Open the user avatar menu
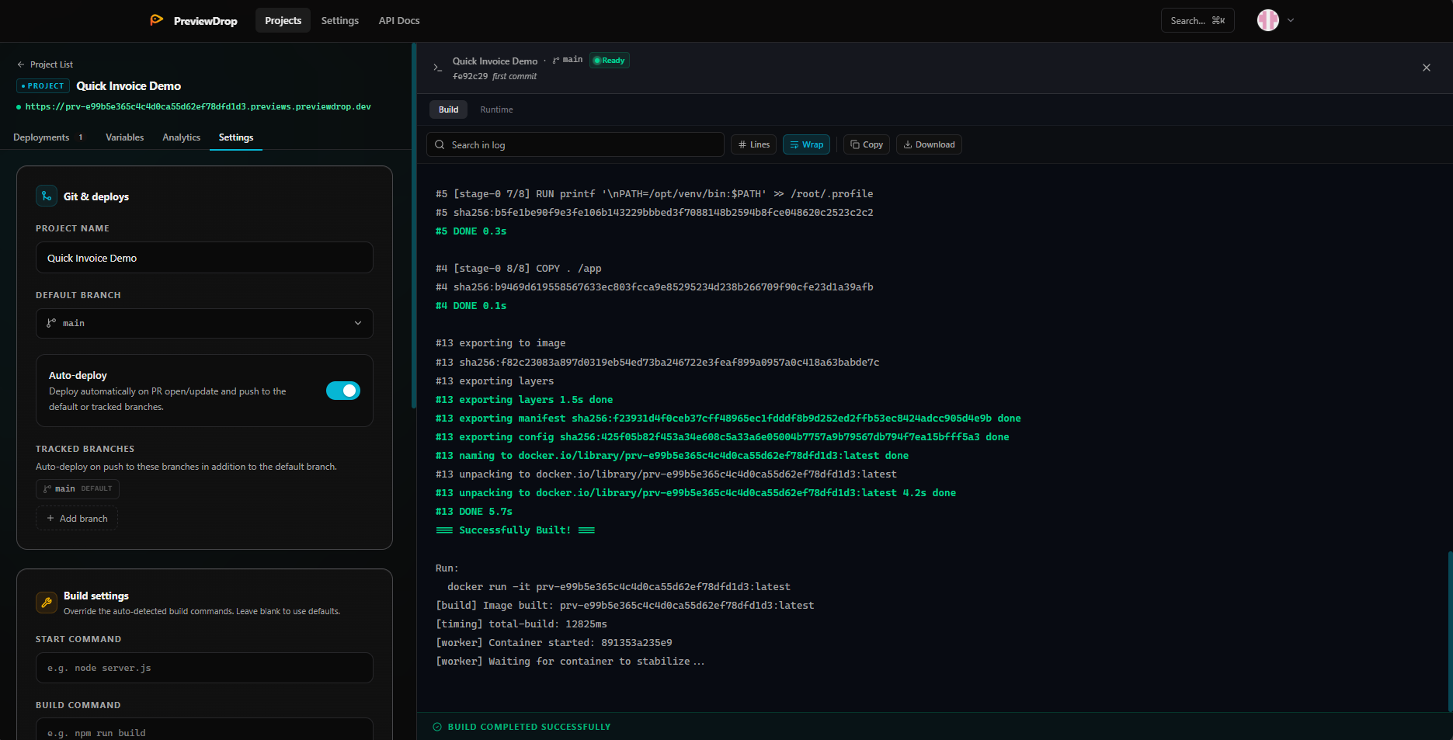The height and width of the screenshot is (740, 1453). click(x=1267, y=20)
